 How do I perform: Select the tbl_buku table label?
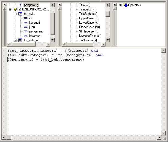[30, 14]
